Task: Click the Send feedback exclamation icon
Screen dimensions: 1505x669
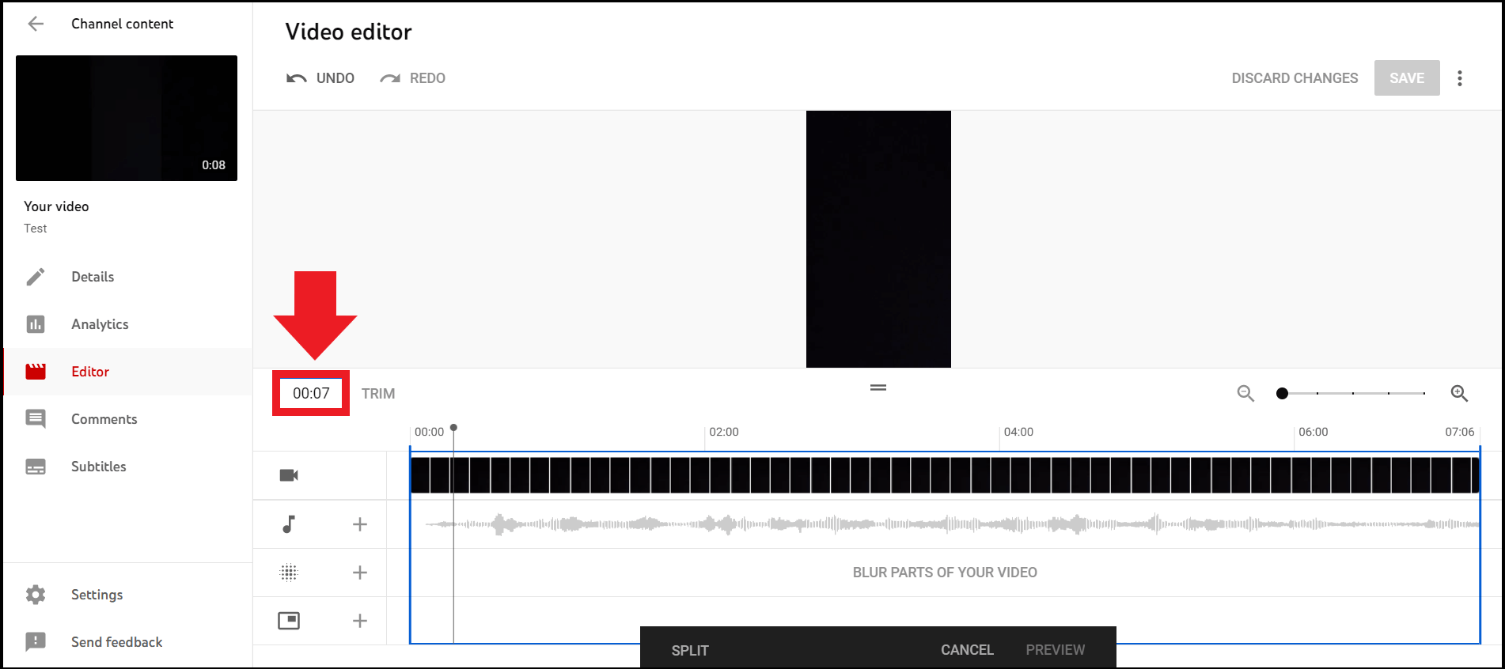Action: point(36,642)
